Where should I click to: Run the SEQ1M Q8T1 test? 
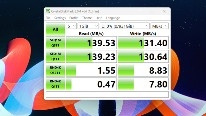pos(55,43)
